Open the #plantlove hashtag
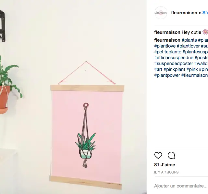 click(165, 46)
